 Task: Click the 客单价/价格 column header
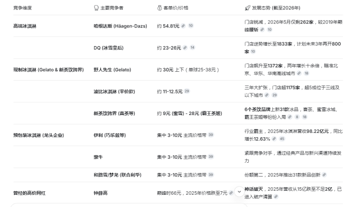tap(173, 8)
